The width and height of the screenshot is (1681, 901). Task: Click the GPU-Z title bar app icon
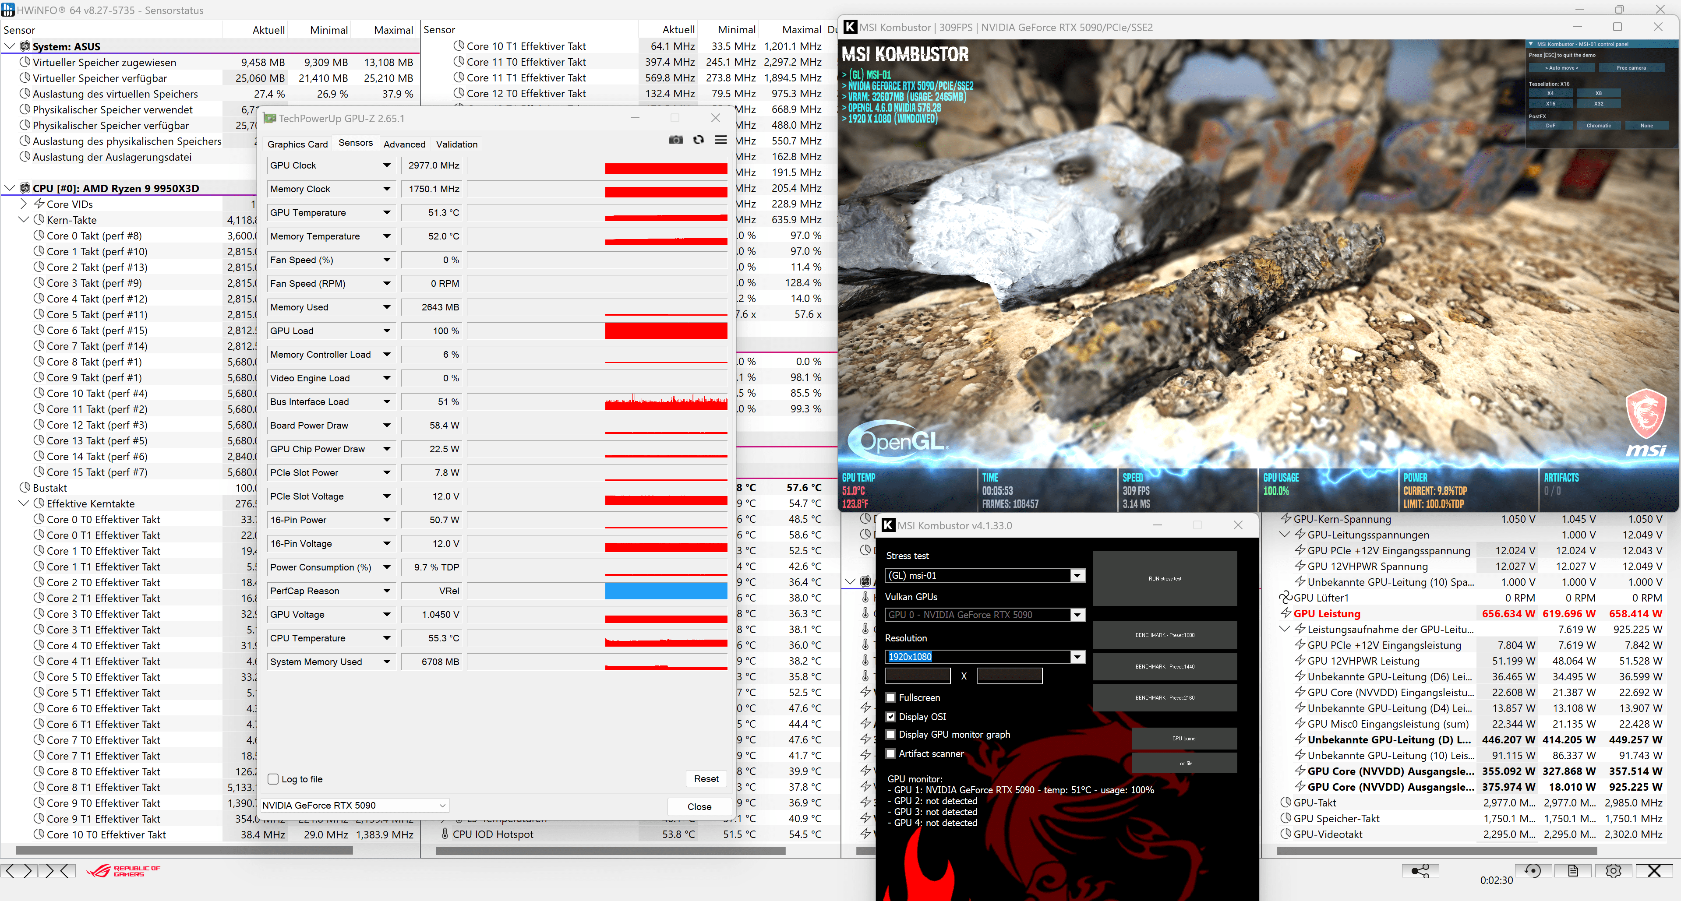pyautogui.click(x=269, y=118)
